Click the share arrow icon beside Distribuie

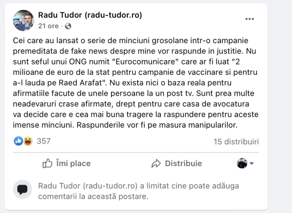coord(156,164)
